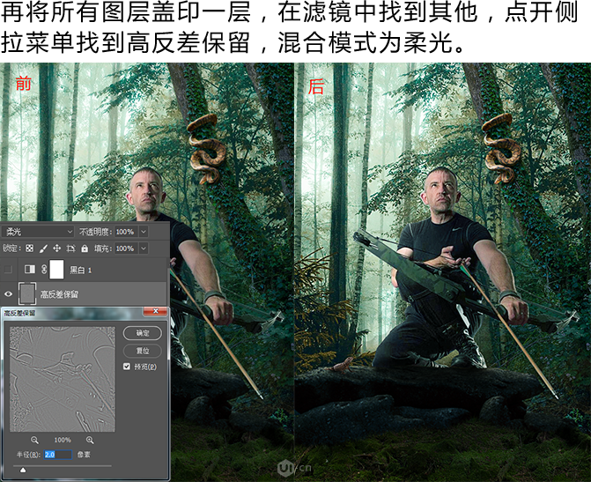Toggle lock position move icon
591x482 pixels.
tap(57, 248)
